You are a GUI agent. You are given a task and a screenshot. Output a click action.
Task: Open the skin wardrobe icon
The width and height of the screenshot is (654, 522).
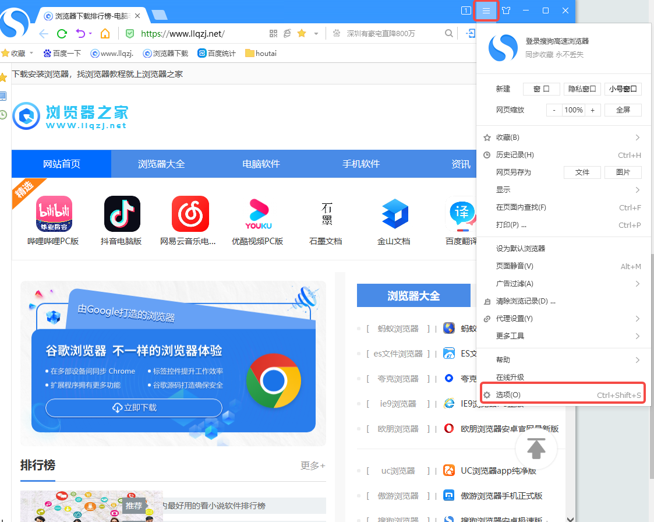click(506, 10)
